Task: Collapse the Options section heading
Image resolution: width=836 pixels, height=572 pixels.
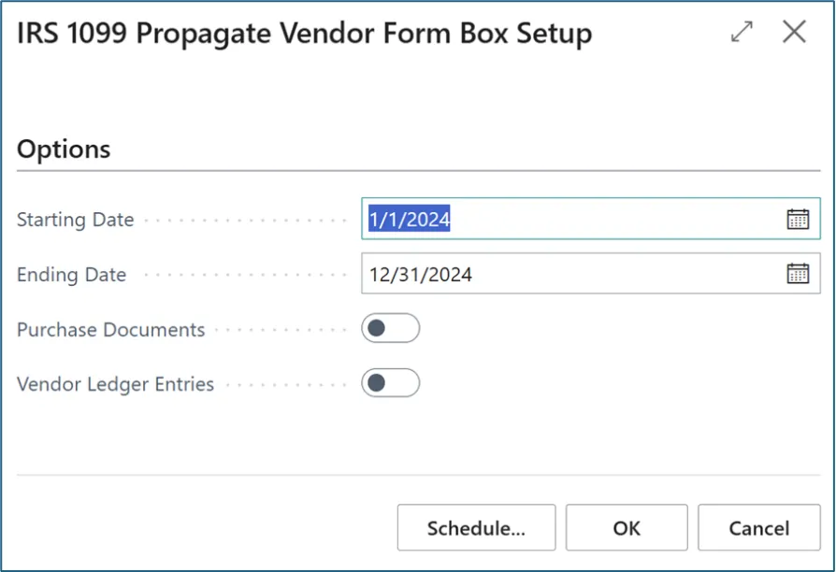Action: [x=64, y=150]
